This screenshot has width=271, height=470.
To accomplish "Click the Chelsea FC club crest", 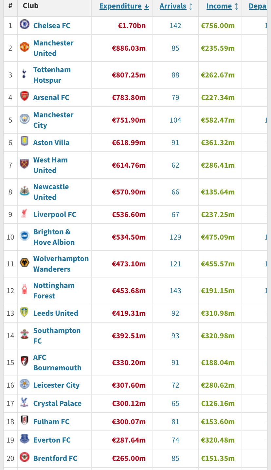I will 25,24.
